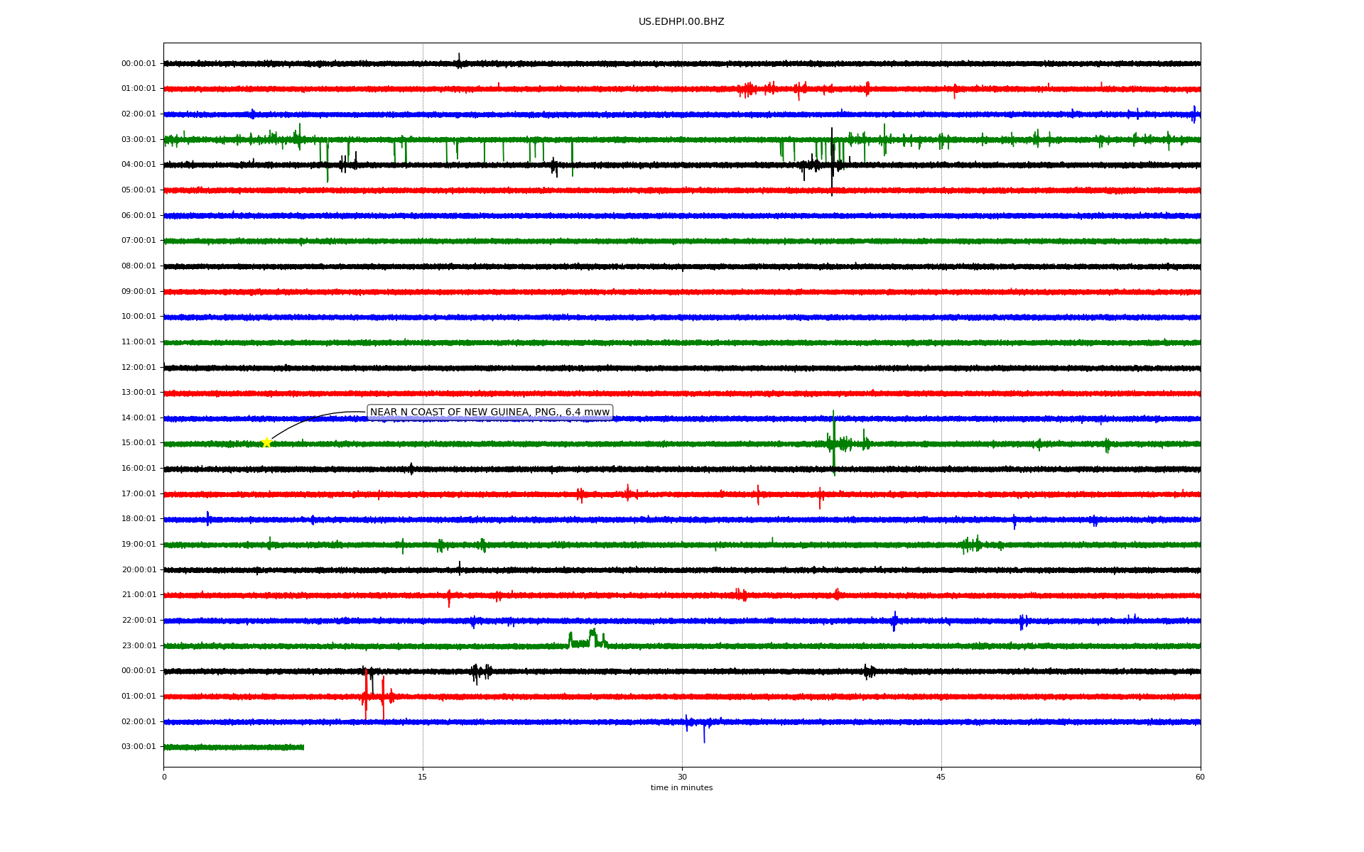The image size is (1364, 852).
Task: Click the end of the short final green trace
Action: pyautogui.click(x=303, y=747)
